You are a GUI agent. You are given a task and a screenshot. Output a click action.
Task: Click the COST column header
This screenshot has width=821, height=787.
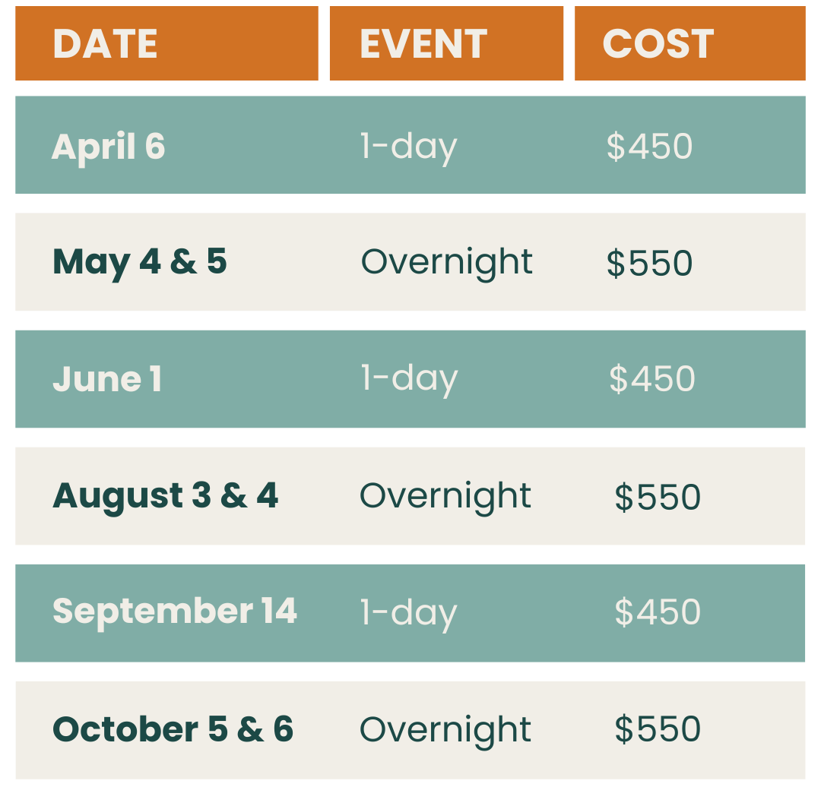point(690,43)
